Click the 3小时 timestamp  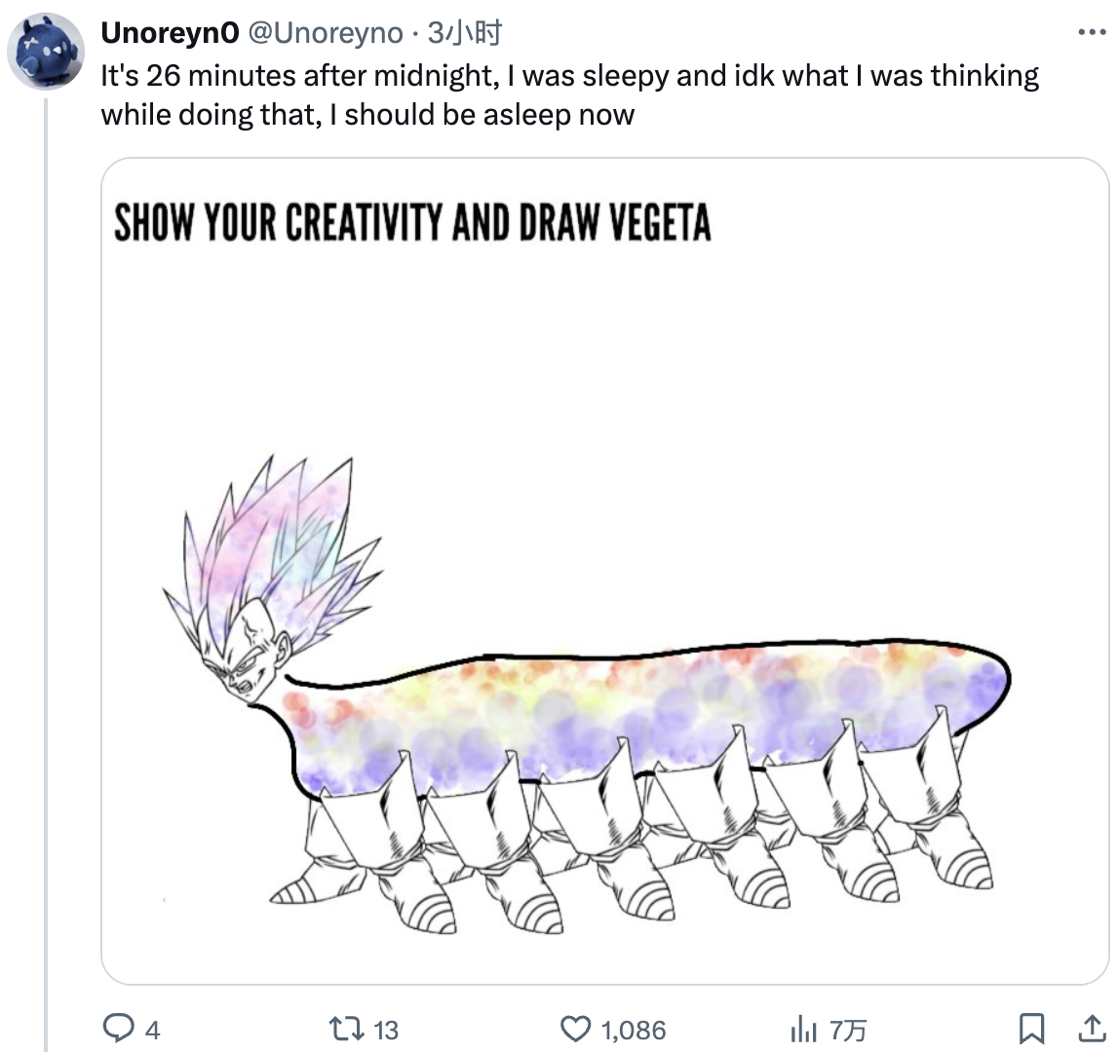[465, 33]
